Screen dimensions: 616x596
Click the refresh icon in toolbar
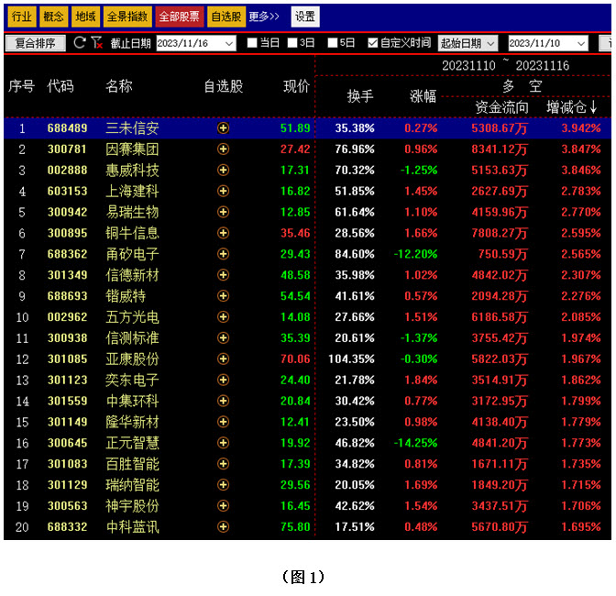pos(80,43)
